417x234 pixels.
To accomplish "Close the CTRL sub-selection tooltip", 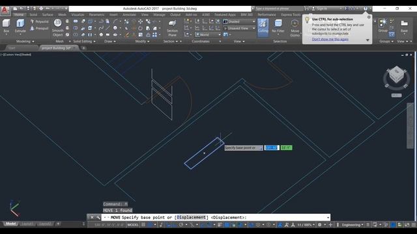I will click(369, 18).
